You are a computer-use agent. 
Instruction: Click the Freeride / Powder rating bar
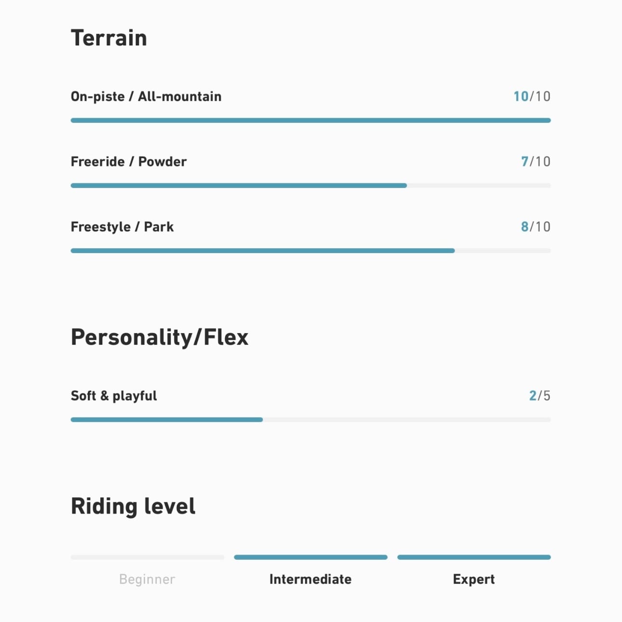(311, 186)
